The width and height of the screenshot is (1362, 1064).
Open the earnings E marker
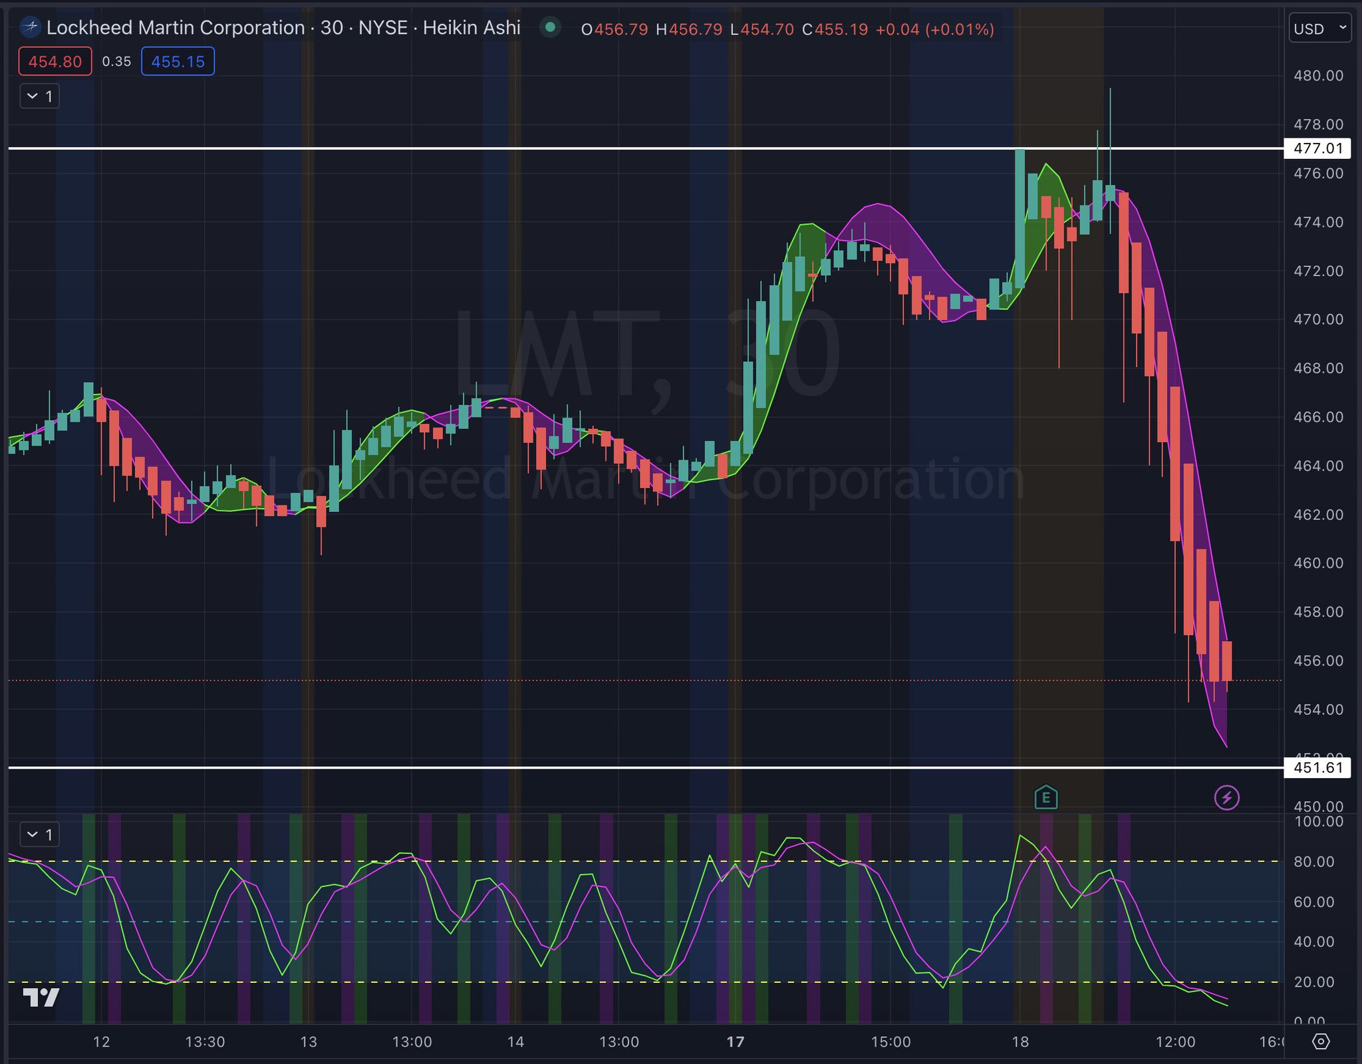point(1045,797)
